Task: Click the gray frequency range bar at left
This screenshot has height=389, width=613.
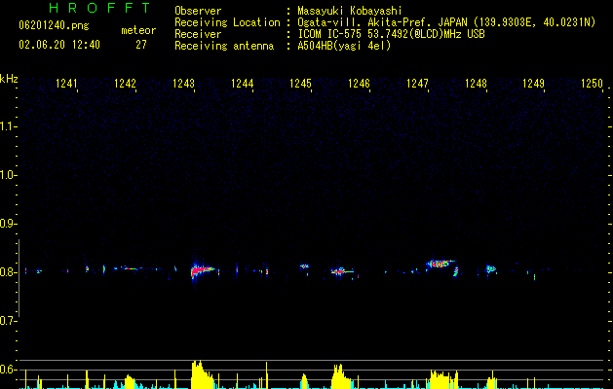Action: coord(19,278)
